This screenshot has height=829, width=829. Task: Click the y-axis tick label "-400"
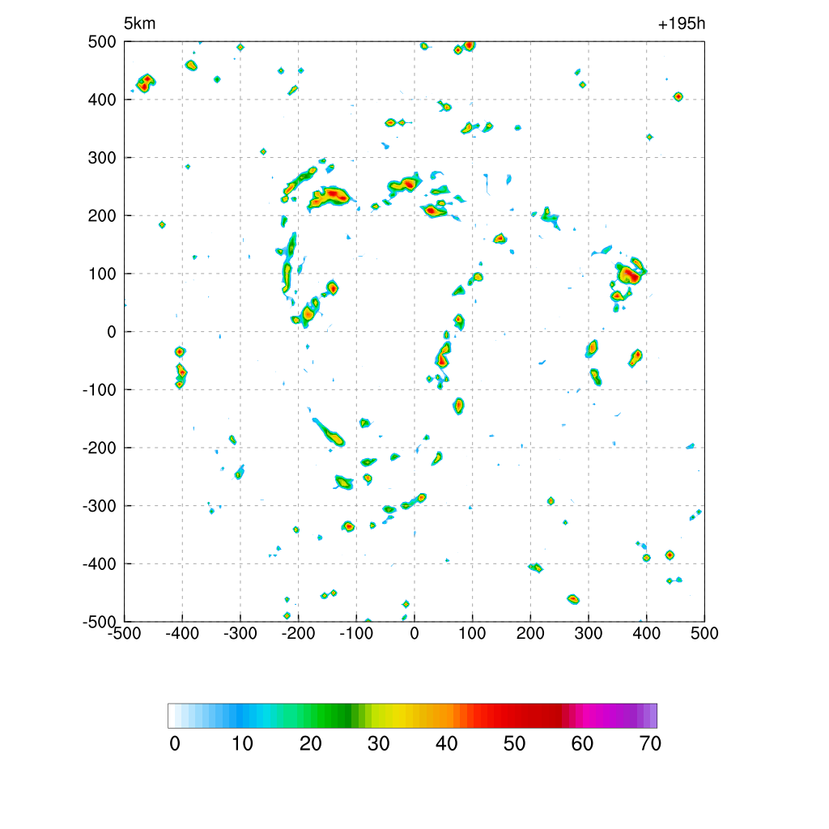click(x=99, y=564)
